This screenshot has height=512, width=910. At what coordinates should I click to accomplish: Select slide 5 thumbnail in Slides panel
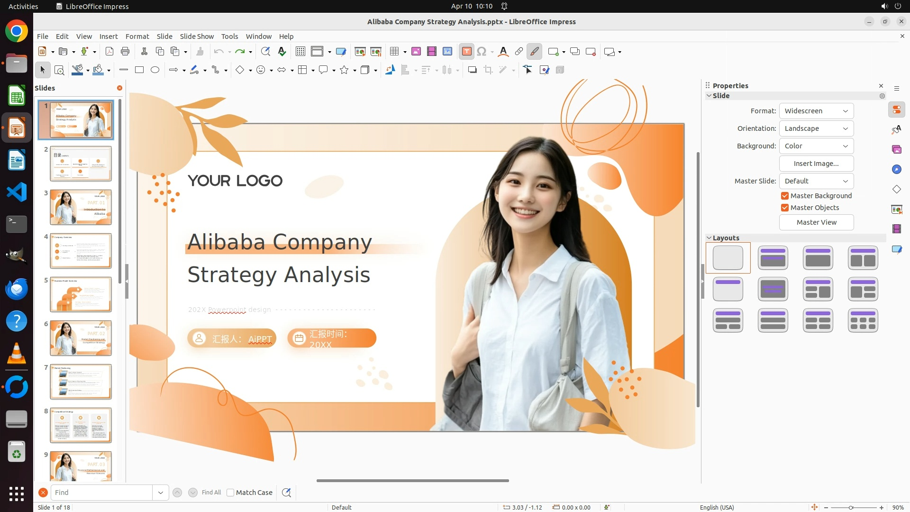point(81,294)
